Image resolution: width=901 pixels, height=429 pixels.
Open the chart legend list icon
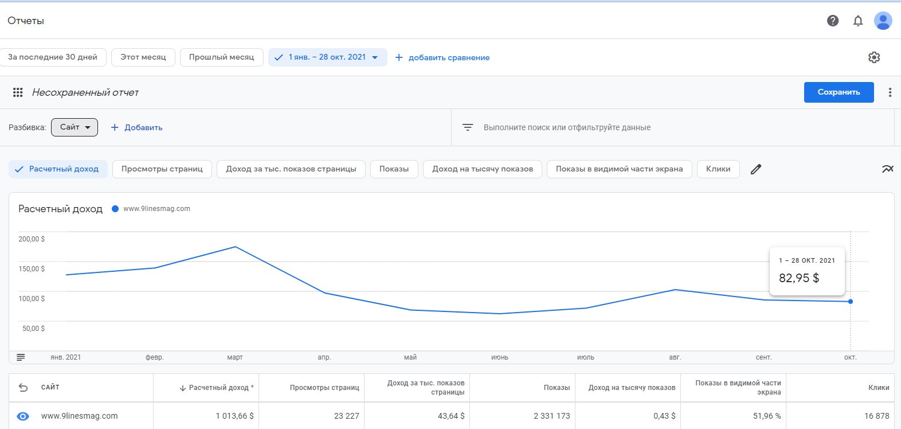[21, 357]
